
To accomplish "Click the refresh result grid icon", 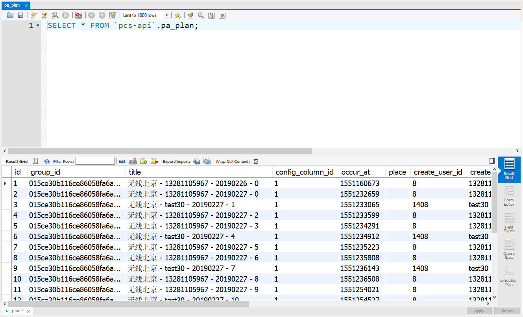I will pyautogui.click(x=47, y=161).
